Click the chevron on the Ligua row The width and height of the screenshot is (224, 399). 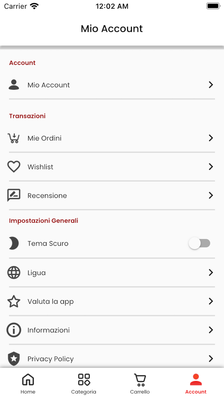[211, 273]
